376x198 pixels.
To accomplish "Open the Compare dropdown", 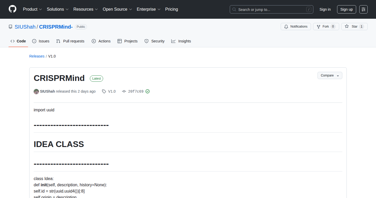I will (330, 75).
